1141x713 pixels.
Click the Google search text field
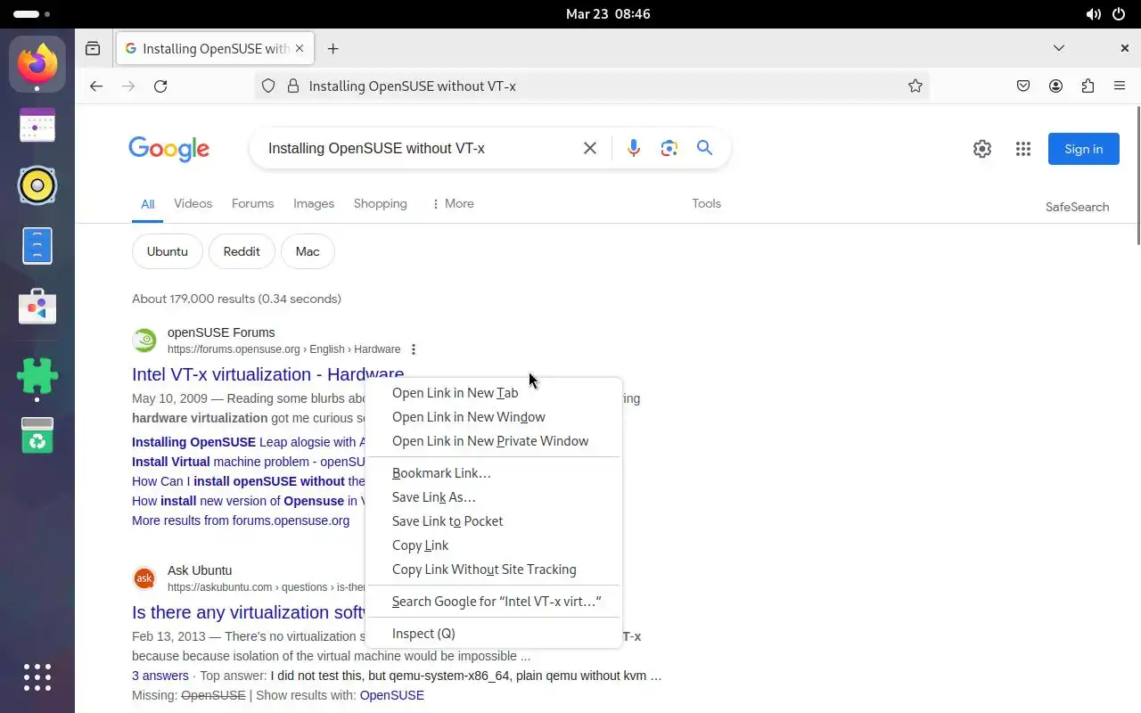(x=419, y=148)
